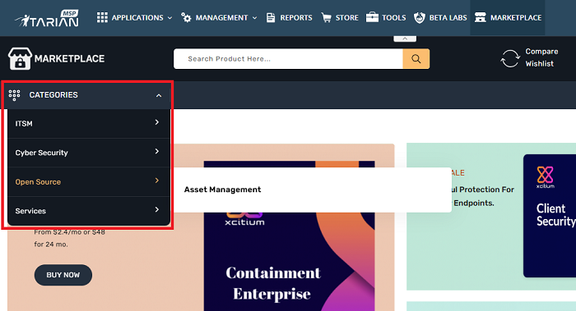This screenshot has width=576, height=311.
Task: Click the Marketplace shop logo icon
Action: click(20, 58)
